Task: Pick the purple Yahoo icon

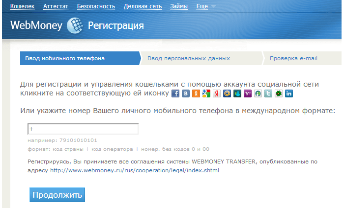Action: coord(248,93)
